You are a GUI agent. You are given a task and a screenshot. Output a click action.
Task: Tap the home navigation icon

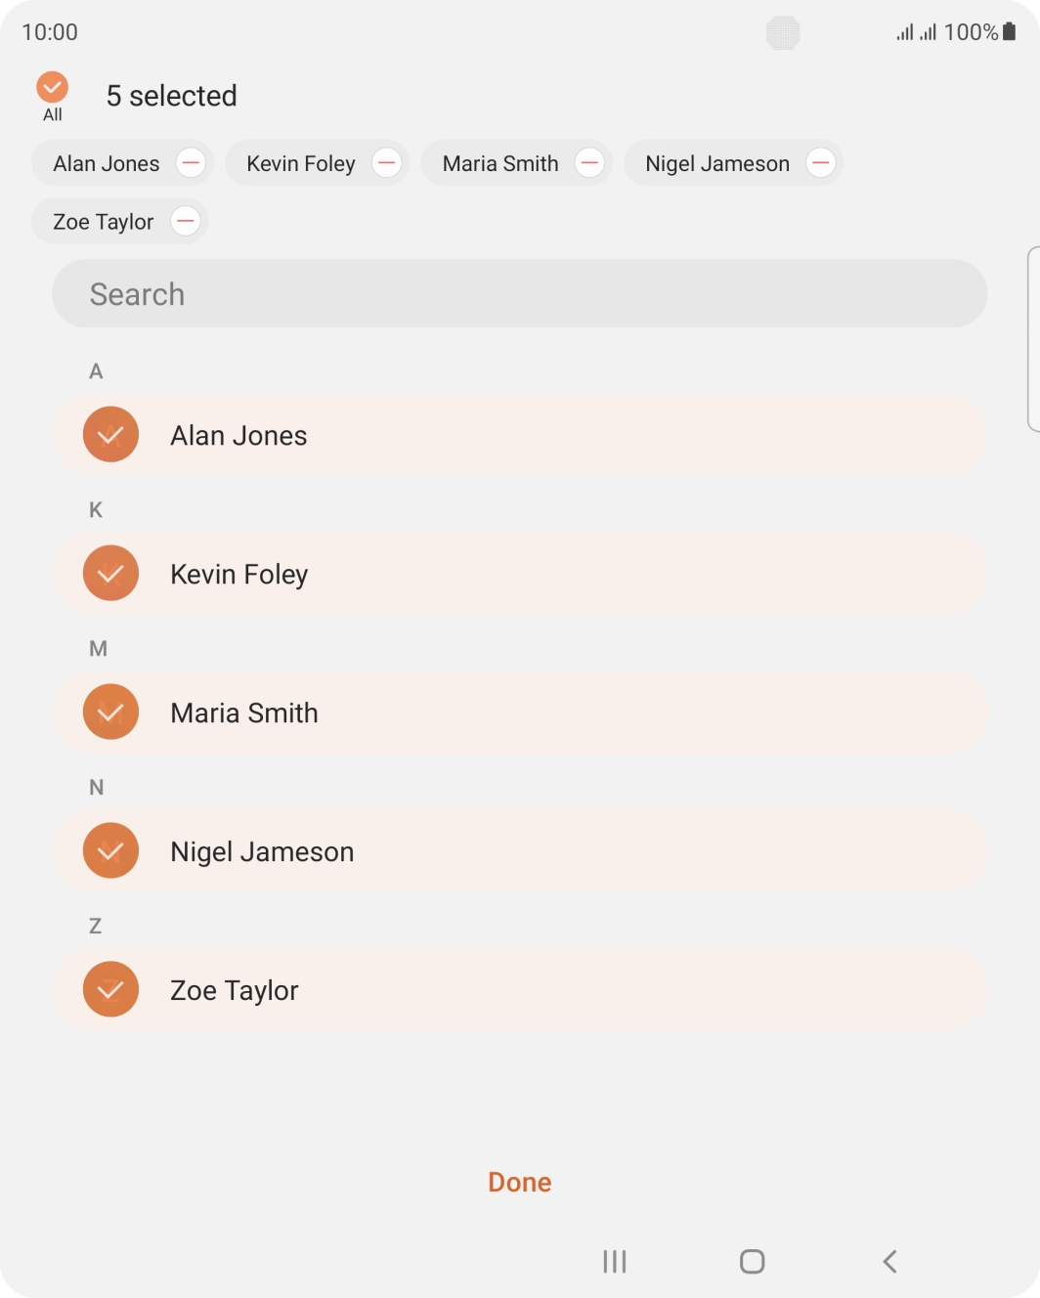pos(752,1262)
